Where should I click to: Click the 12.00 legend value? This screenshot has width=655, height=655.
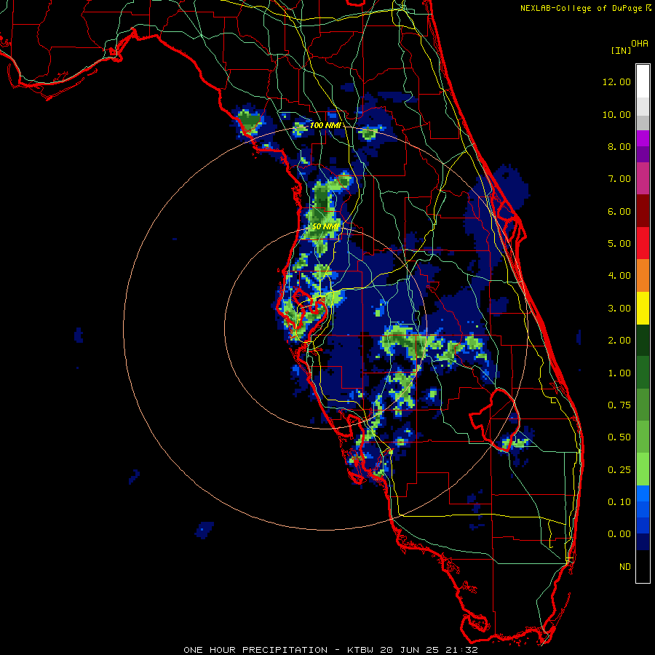(x=616, y=82)
